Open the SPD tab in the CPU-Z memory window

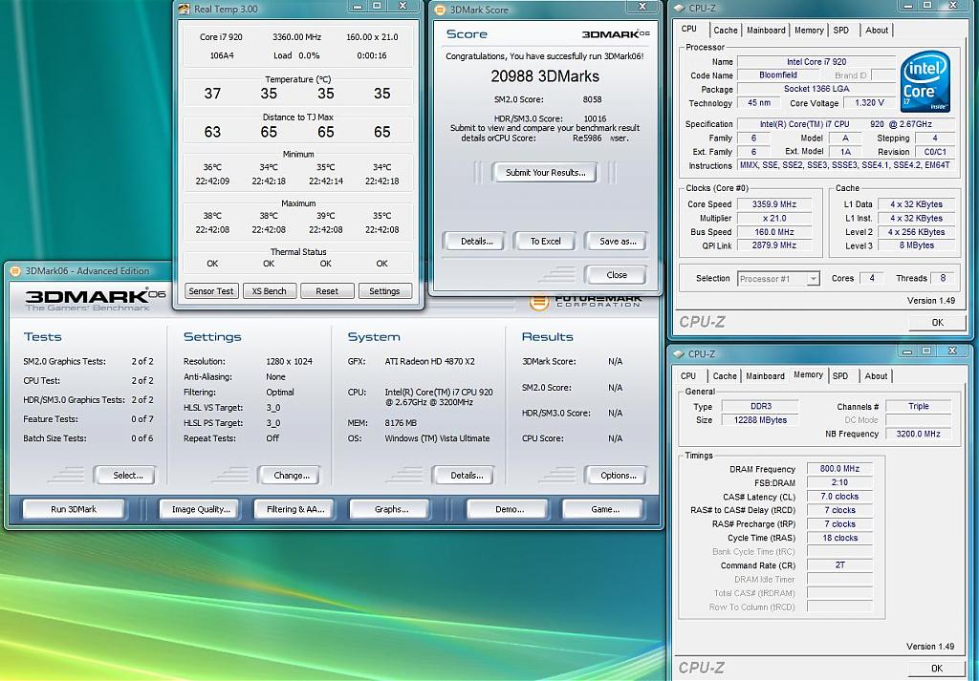[840, 376]
